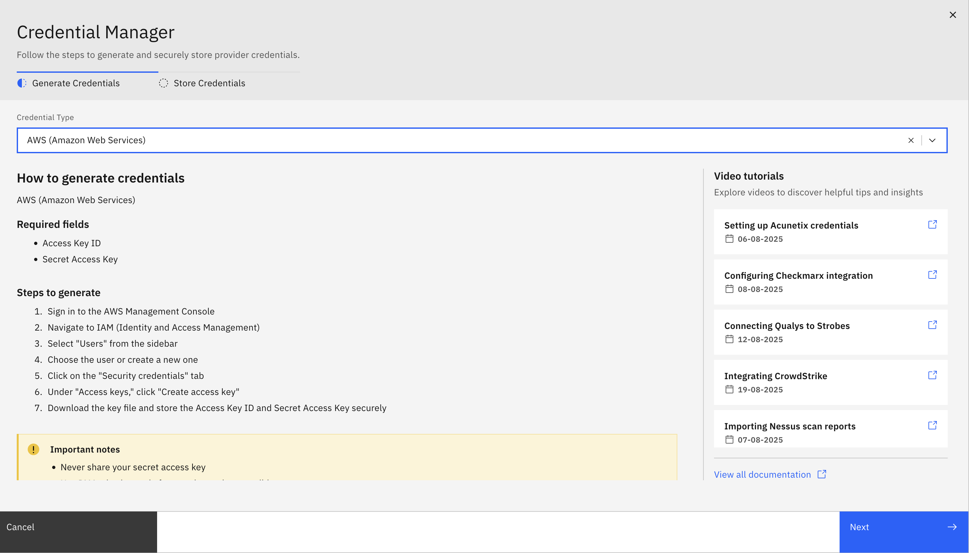
Task: Click the Store Credentials incomplete step circle
Action: [x=163, y=83]
